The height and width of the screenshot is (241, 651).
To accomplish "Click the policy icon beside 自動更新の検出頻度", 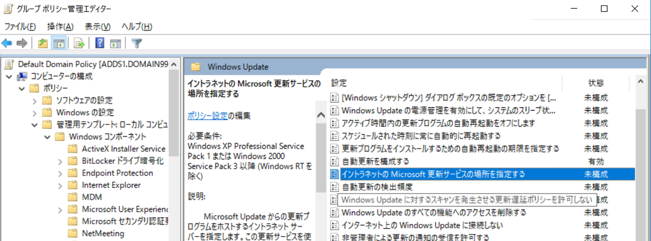I will tap(335, 187).
